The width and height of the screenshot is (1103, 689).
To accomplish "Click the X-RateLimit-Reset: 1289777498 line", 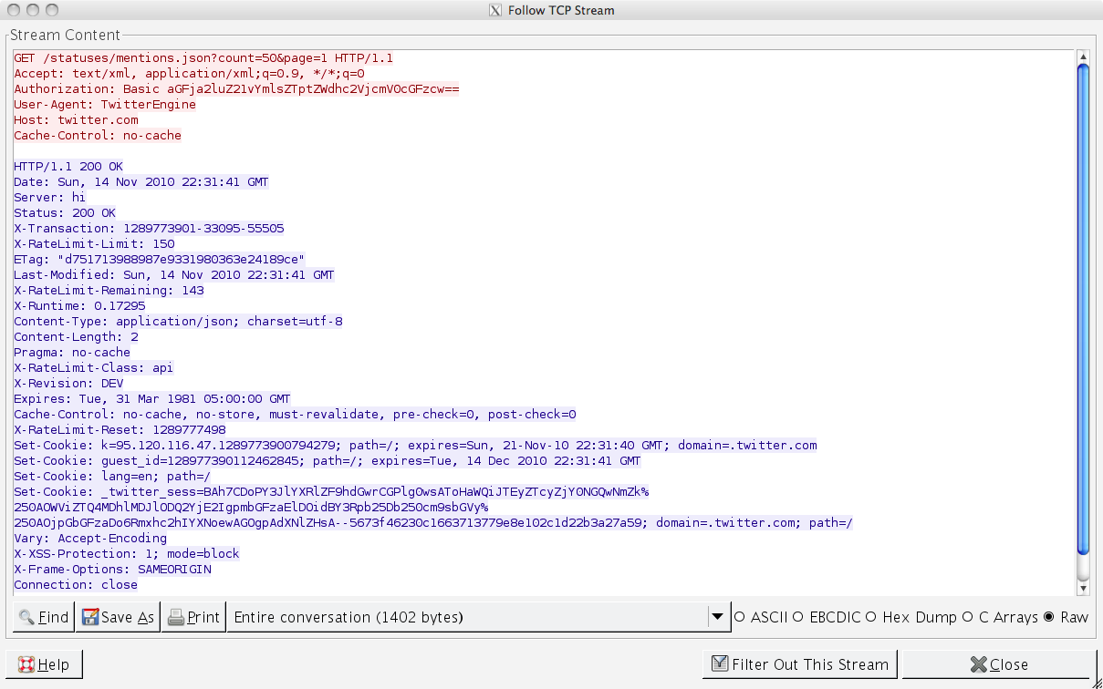I will 120,430.
